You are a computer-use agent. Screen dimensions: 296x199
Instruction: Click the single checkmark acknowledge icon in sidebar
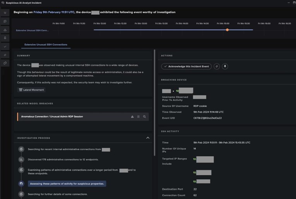click(5, 46)
